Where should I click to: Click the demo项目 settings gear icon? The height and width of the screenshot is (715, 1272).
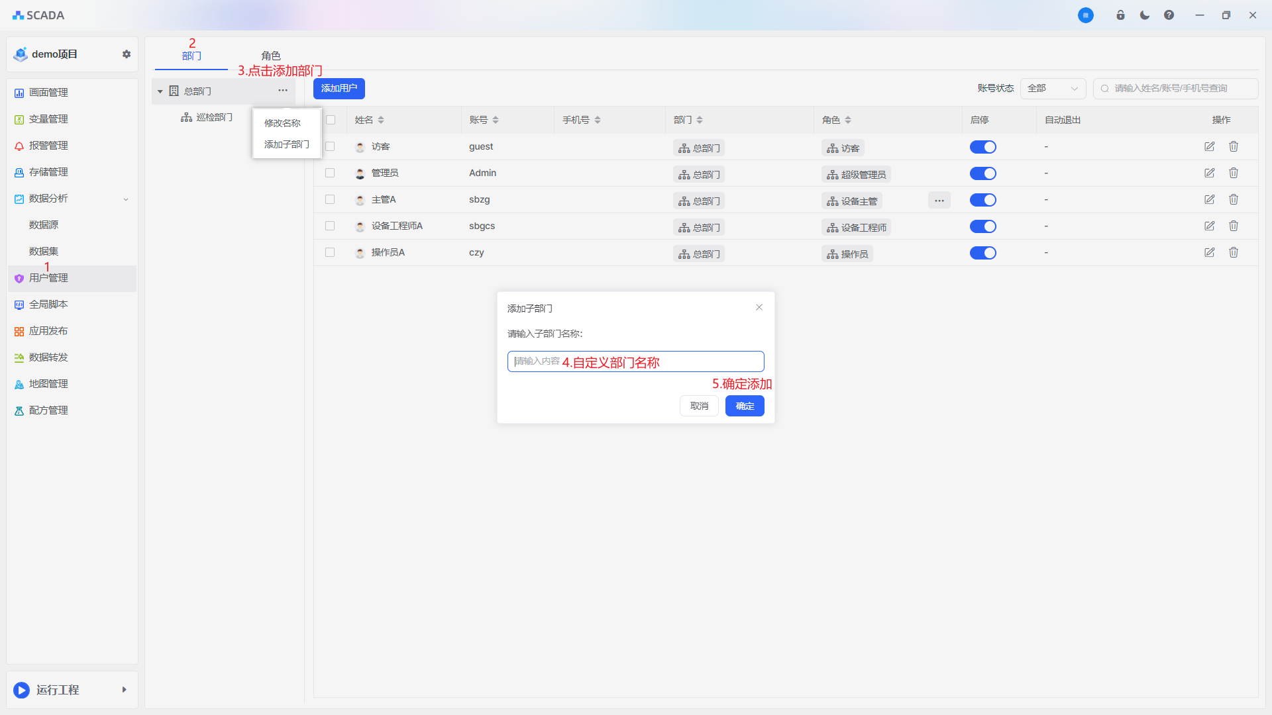click(x=127, y=54)
